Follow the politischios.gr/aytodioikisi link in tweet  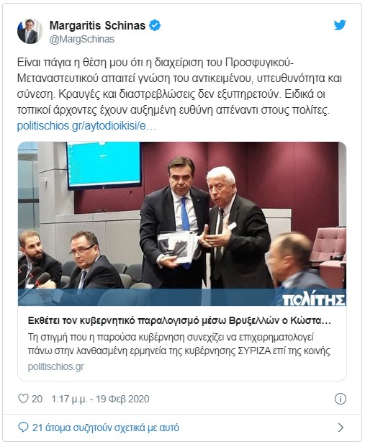[86, 126]
